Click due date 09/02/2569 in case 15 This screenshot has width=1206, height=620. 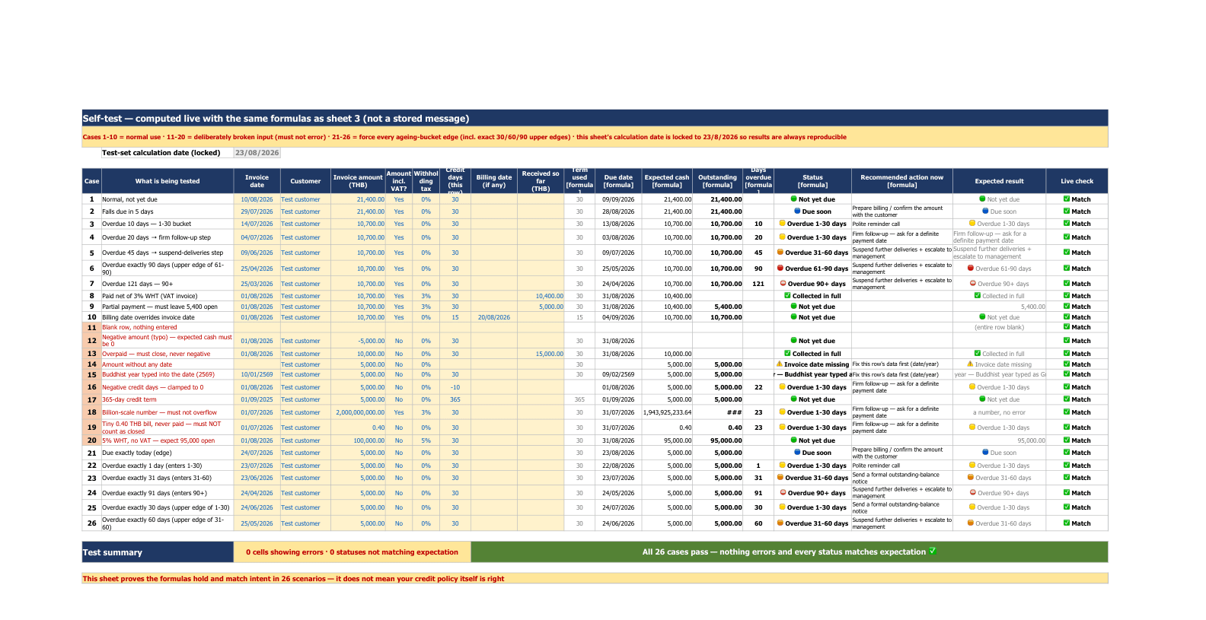pyautogui.click(x=618, y=374)
